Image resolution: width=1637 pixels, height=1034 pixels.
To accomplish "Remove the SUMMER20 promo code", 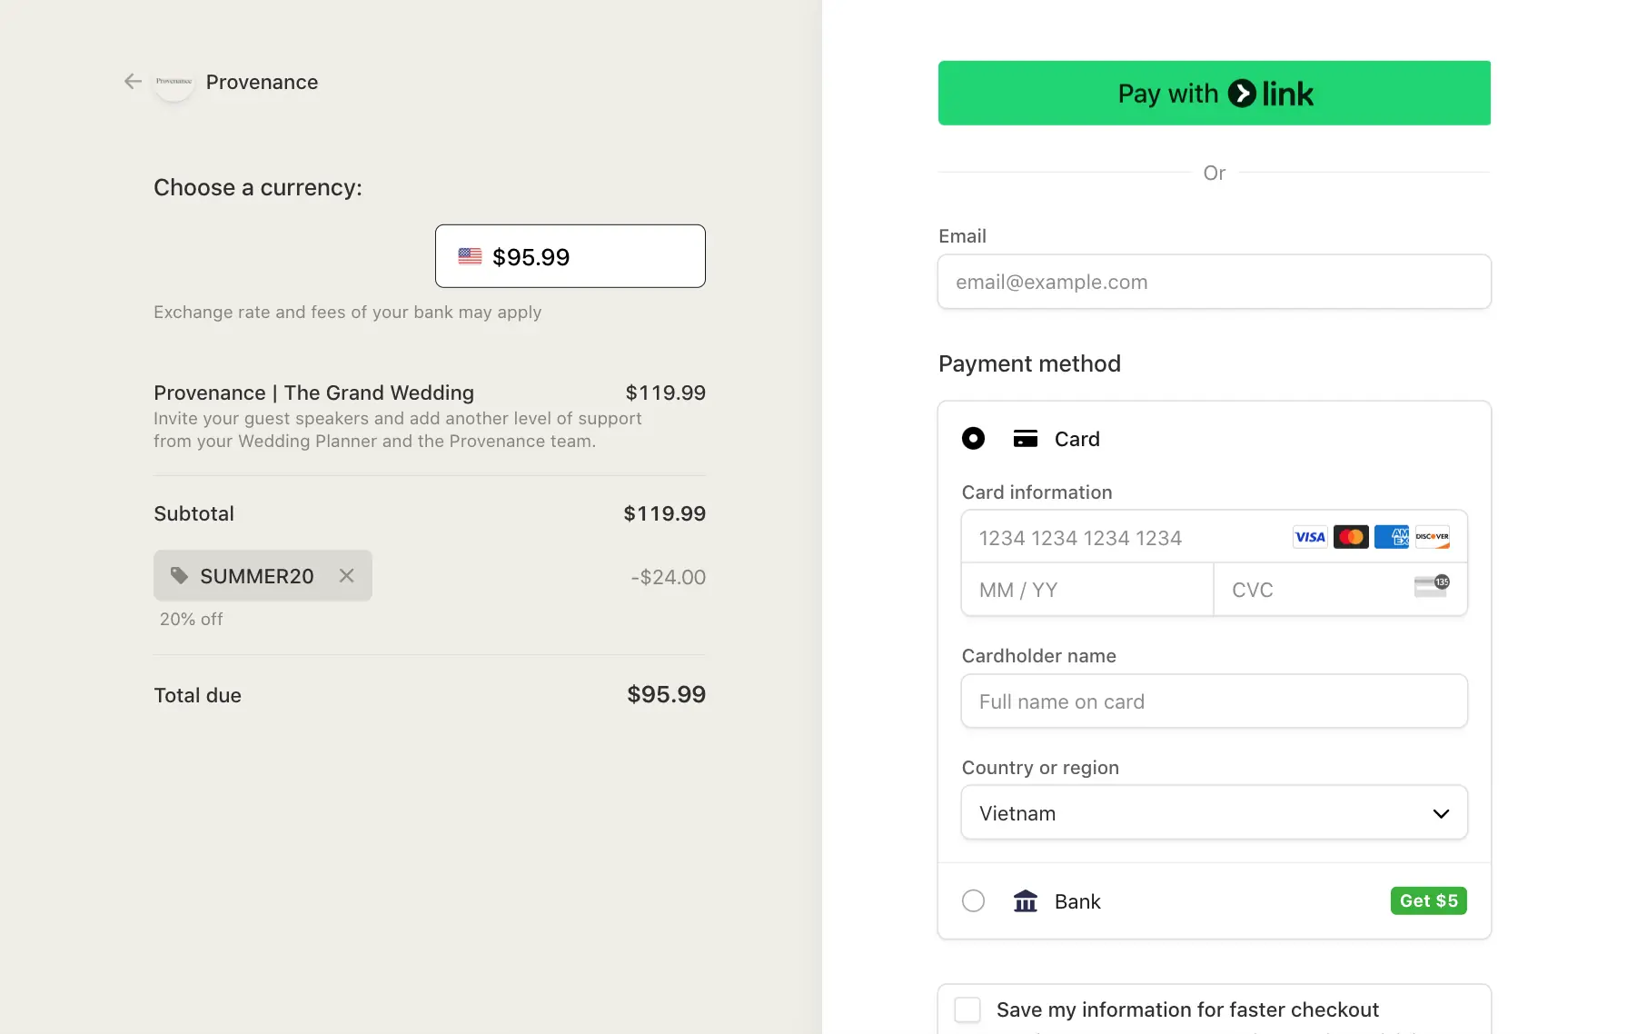I will coord(346,575).
